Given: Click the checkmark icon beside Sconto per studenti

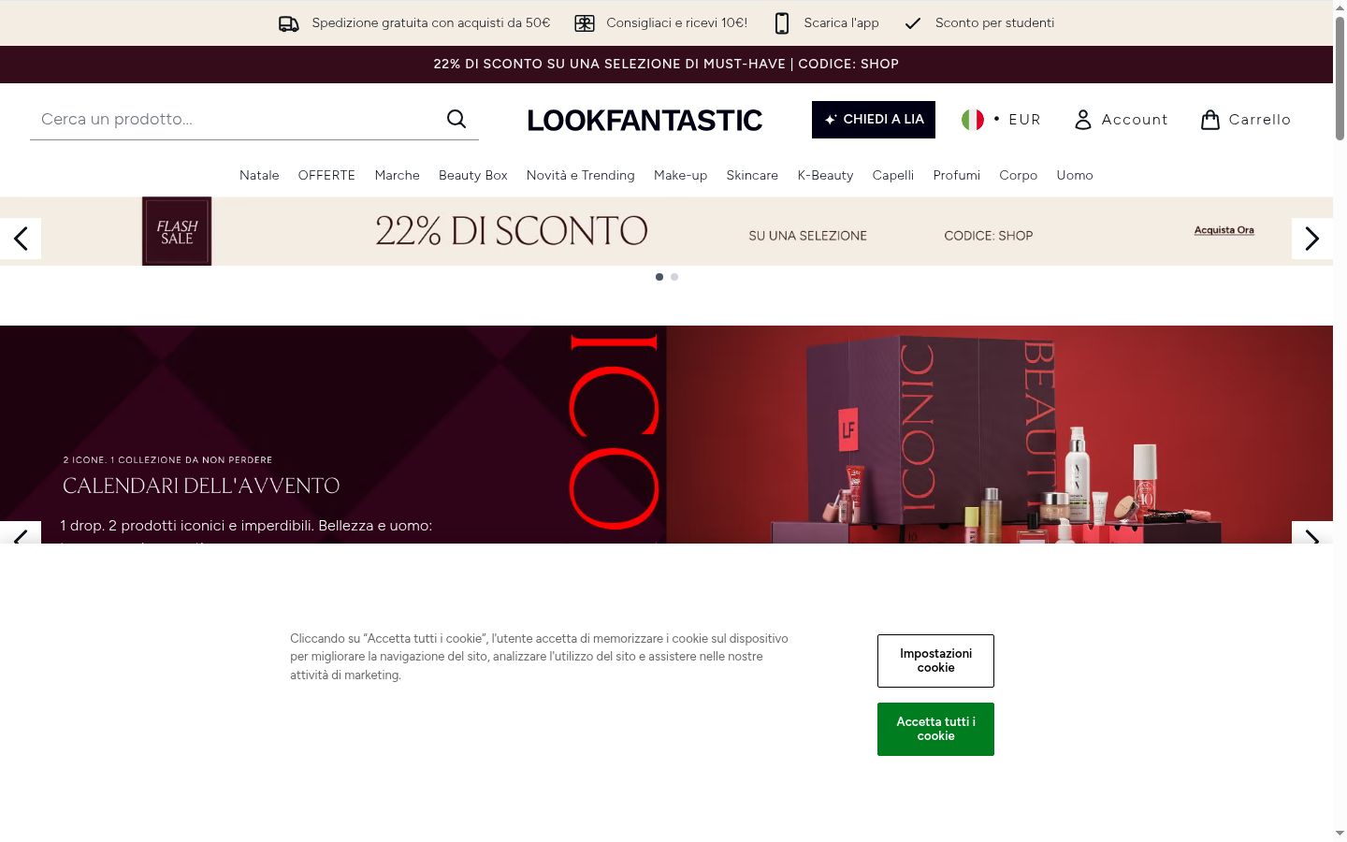Looking at the screenshot, I should coord(913,23).
